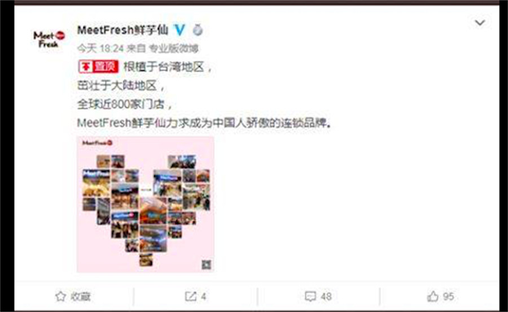
Task: Click the 收藏 label to bookmark post
Action: tap(81, 296)
